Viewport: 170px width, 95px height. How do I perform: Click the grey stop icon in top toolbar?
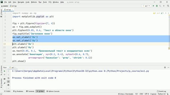click(x=164, y=6)
